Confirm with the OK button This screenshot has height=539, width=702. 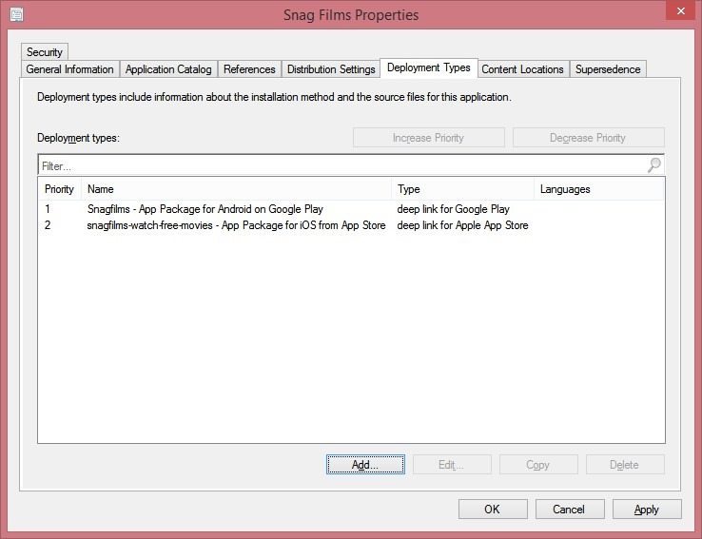point(493,509)
